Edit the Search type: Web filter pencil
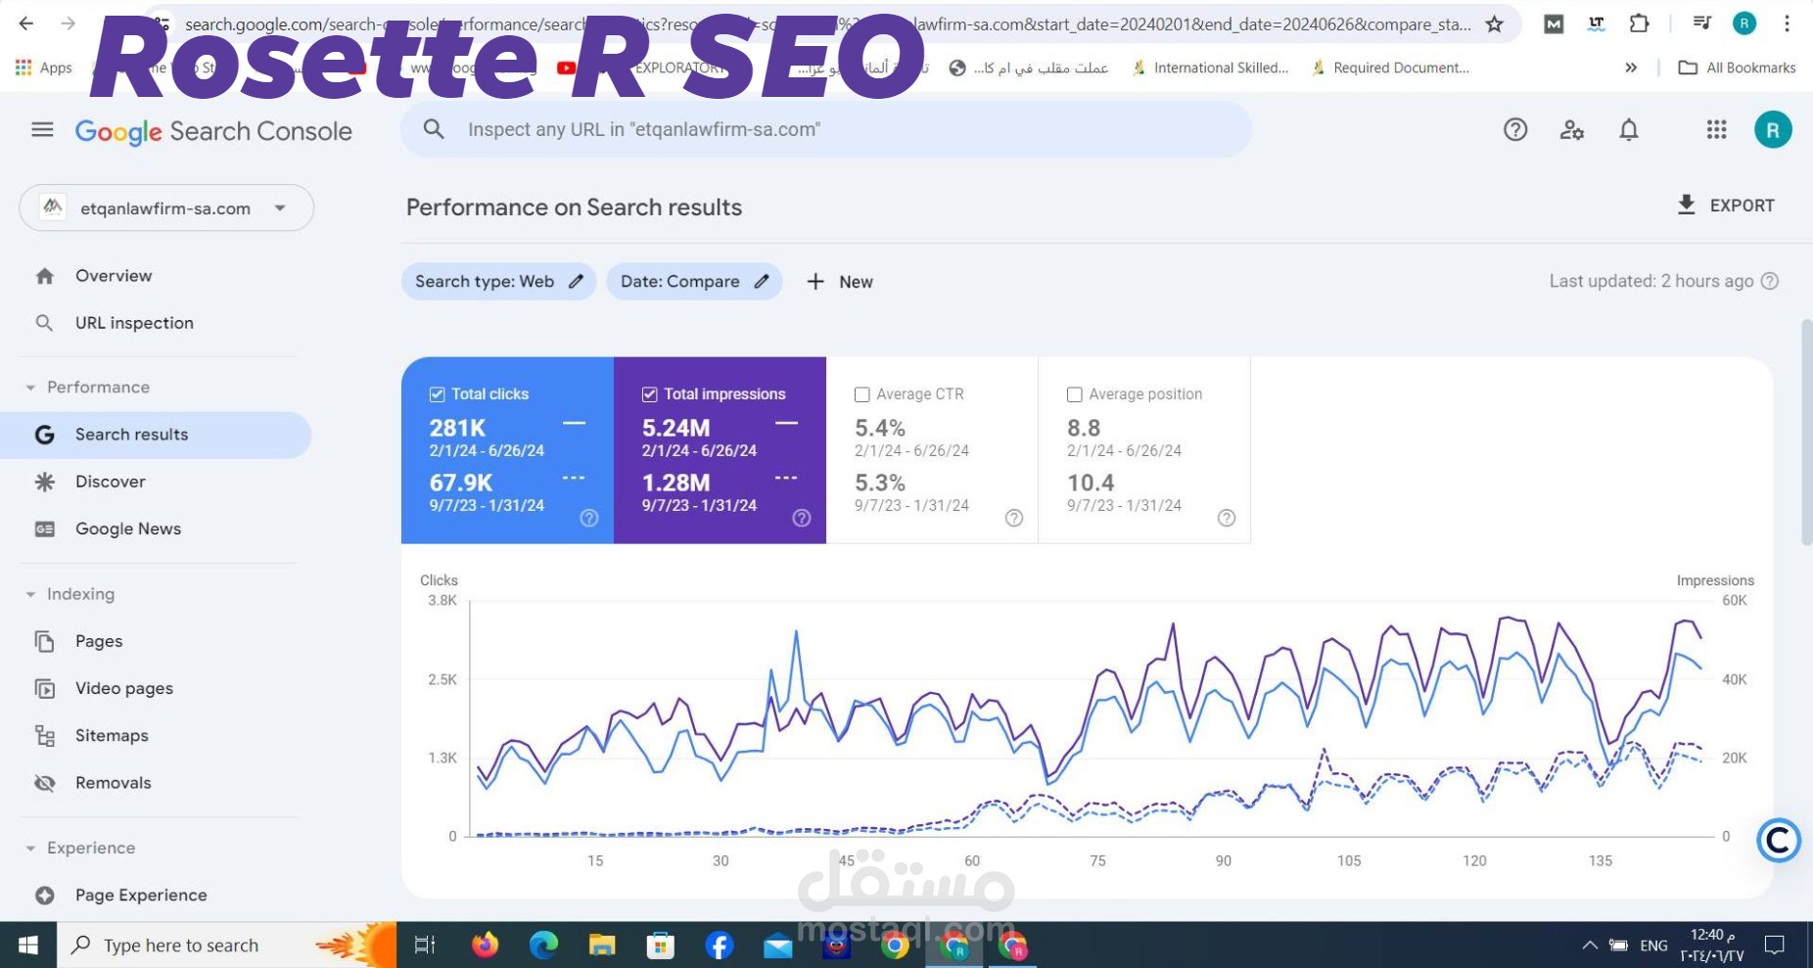The image size is (1813, 968). (x=576, y=282)
